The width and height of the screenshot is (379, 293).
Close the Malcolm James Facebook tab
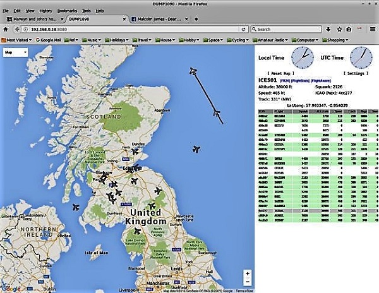186,19
